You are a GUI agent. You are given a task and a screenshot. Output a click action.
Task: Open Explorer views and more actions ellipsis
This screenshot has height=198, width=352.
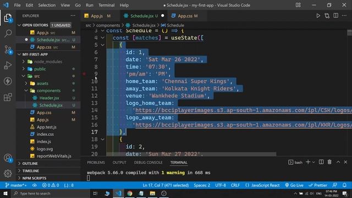pos(73,15)
